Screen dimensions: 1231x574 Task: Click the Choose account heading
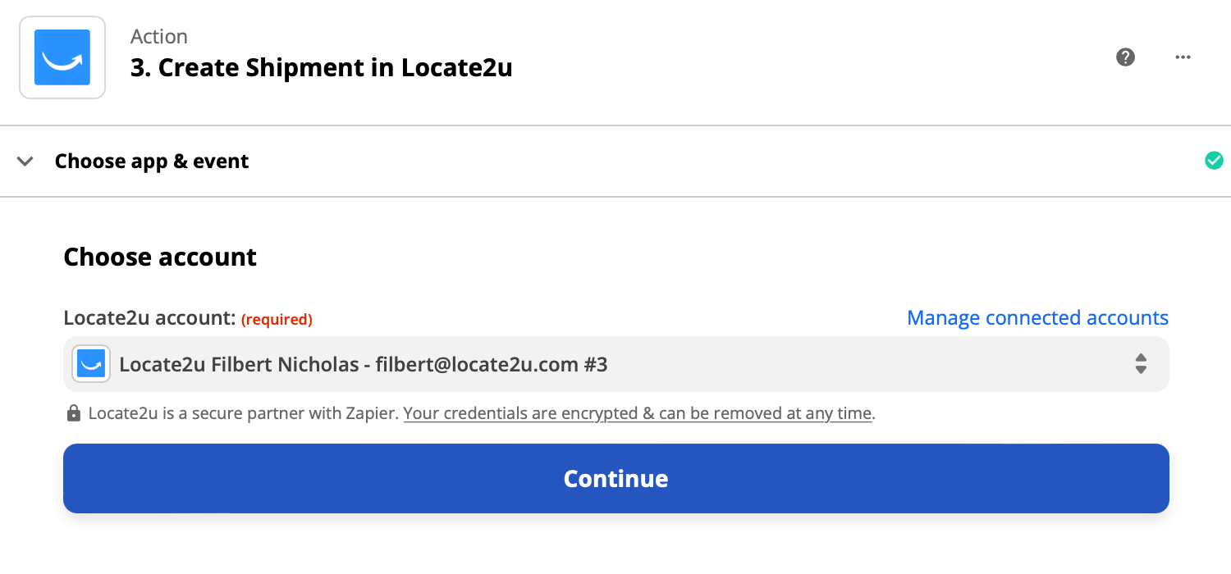point(160,257)
